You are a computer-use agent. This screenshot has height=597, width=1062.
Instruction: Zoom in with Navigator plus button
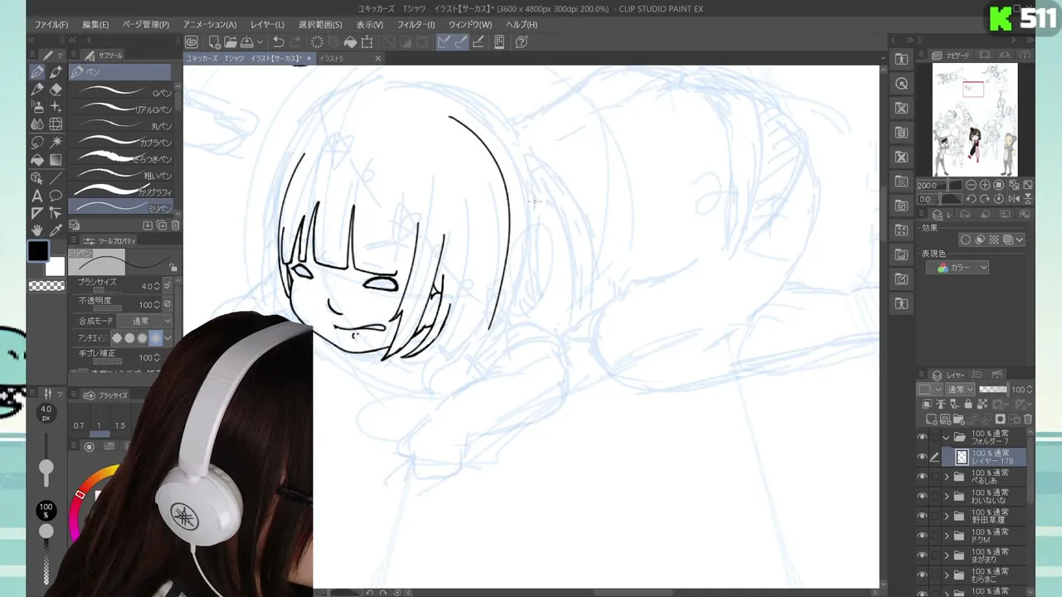point(985,185)
